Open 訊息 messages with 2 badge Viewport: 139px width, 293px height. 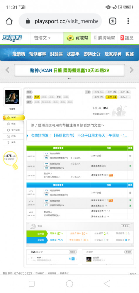(127, 38)
